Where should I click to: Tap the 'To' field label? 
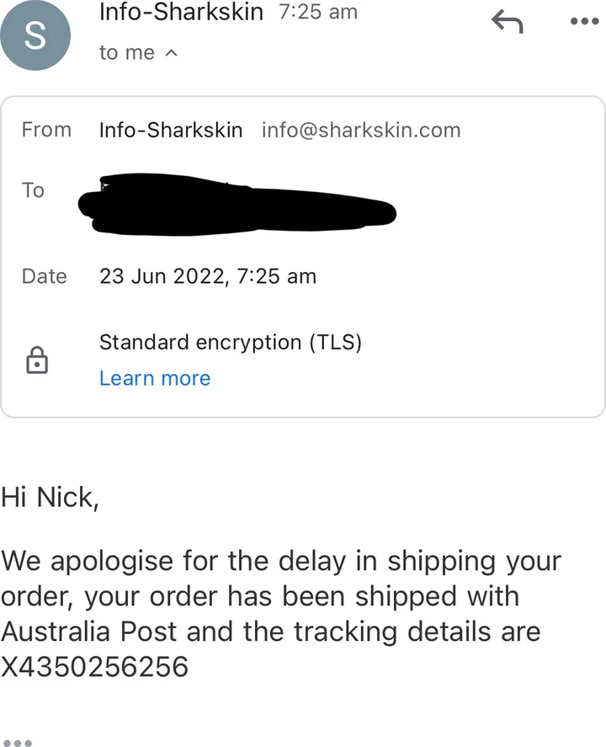pyautogui.click(x=33, y=190)
